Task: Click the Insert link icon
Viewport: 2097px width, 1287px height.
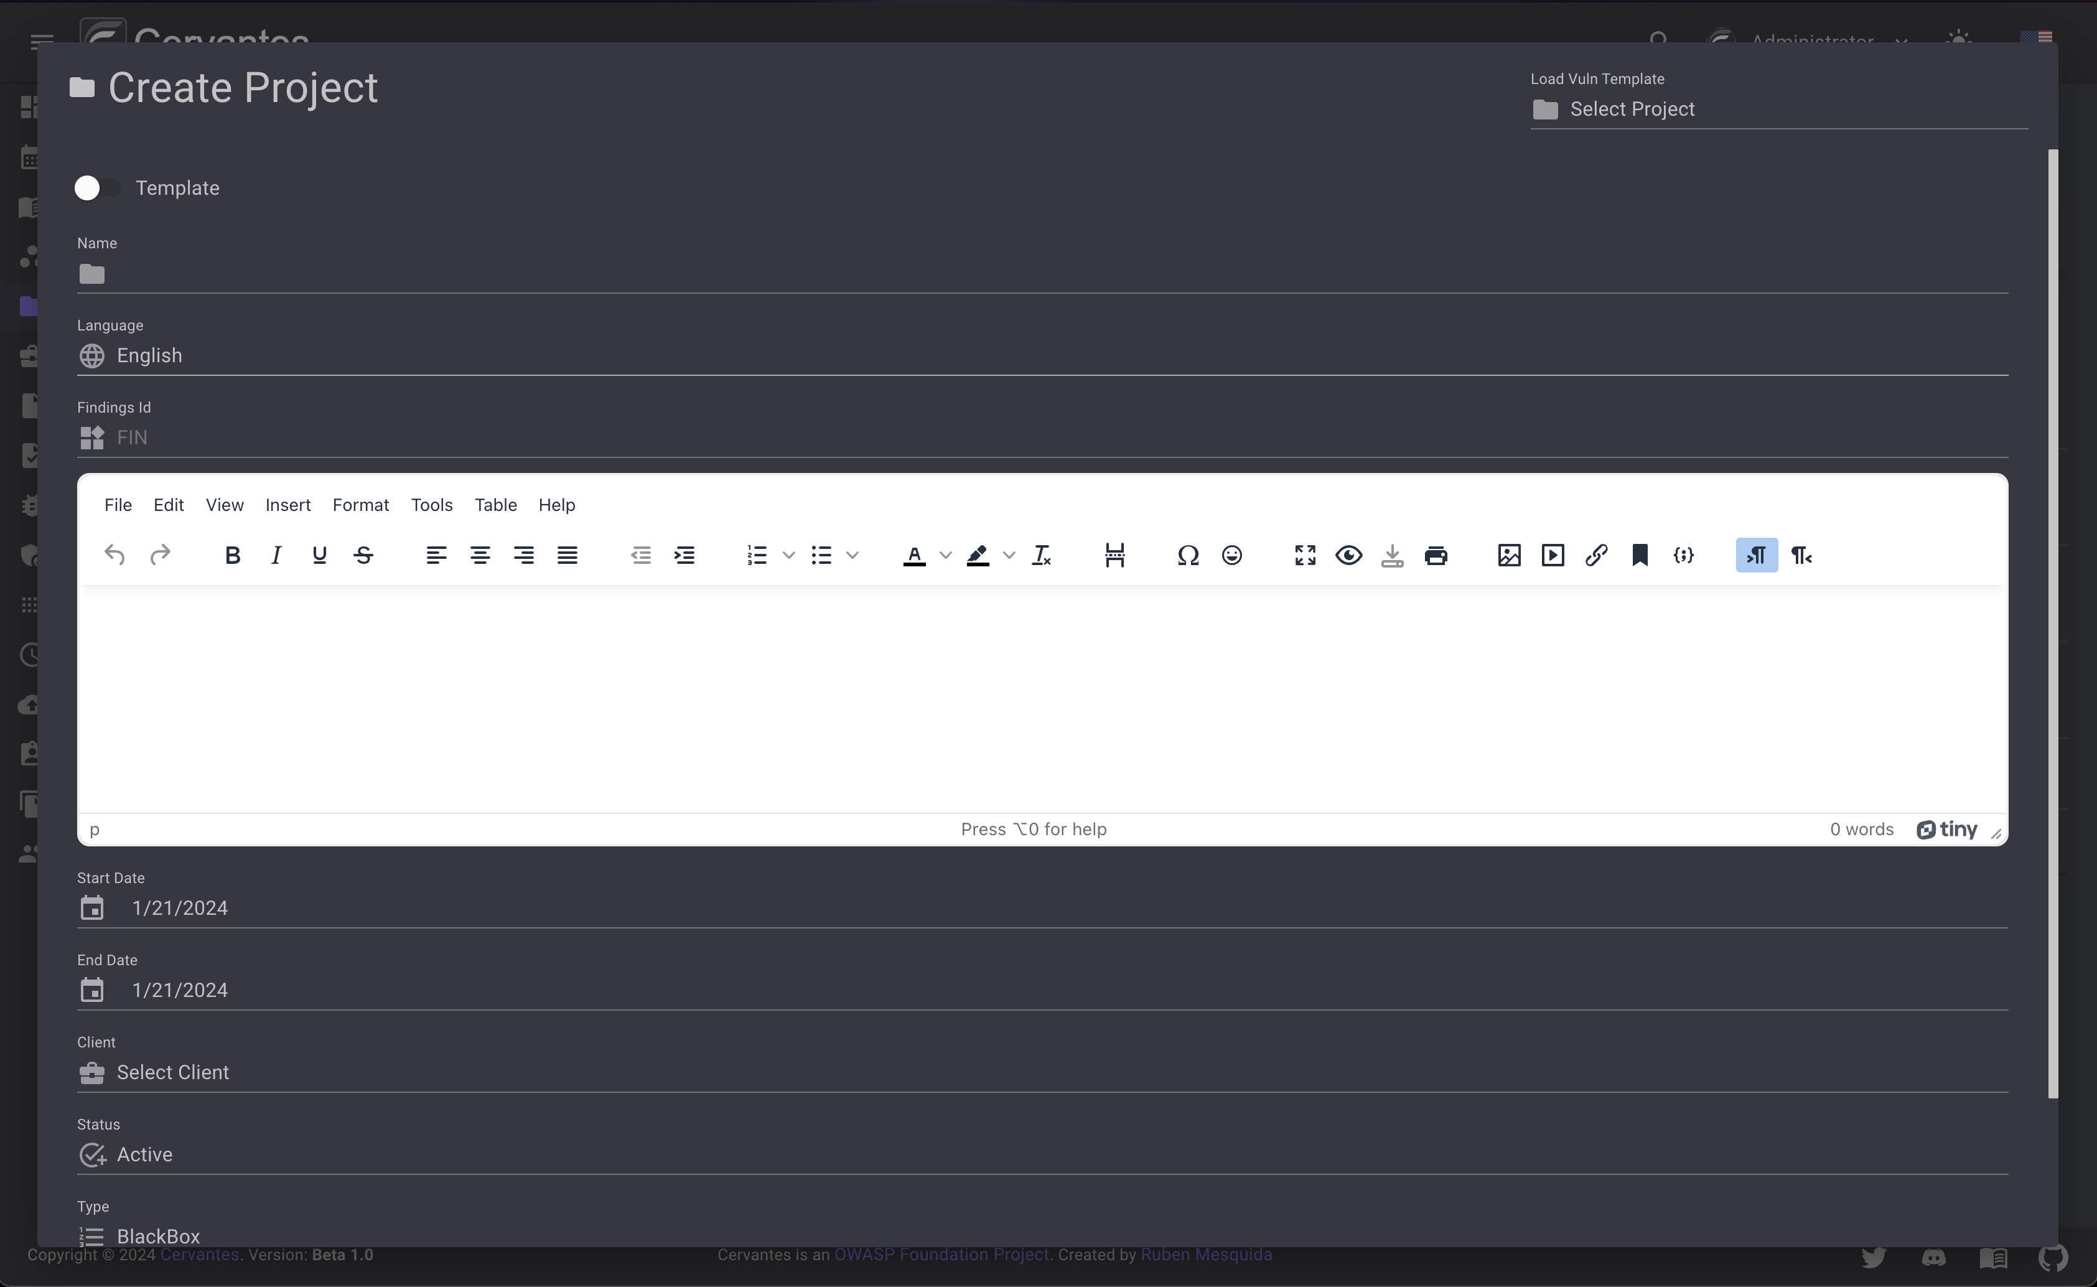Action: 1595,555
